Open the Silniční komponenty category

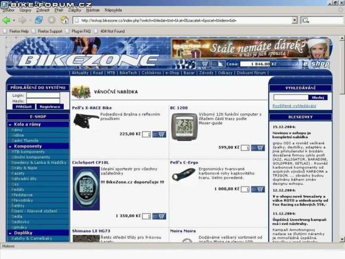pyautogui.click(x=31, y=157)
